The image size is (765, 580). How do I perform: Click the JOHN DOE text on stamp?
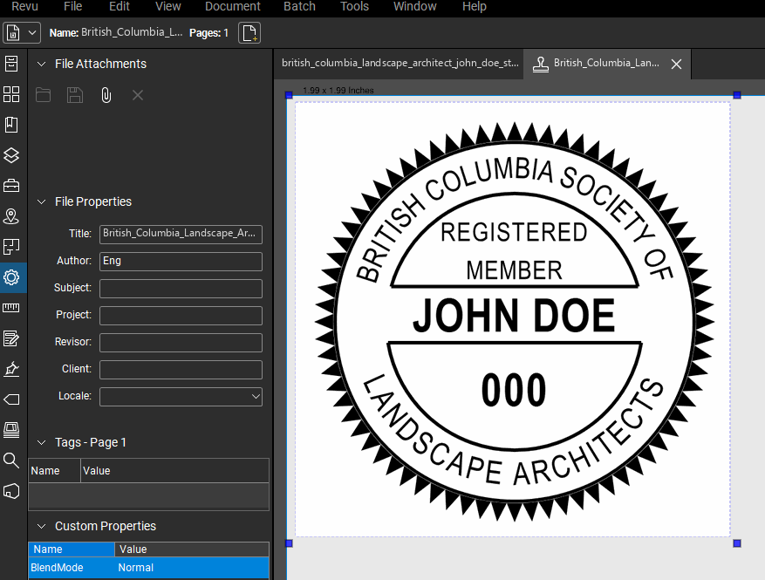pos(514,316)
